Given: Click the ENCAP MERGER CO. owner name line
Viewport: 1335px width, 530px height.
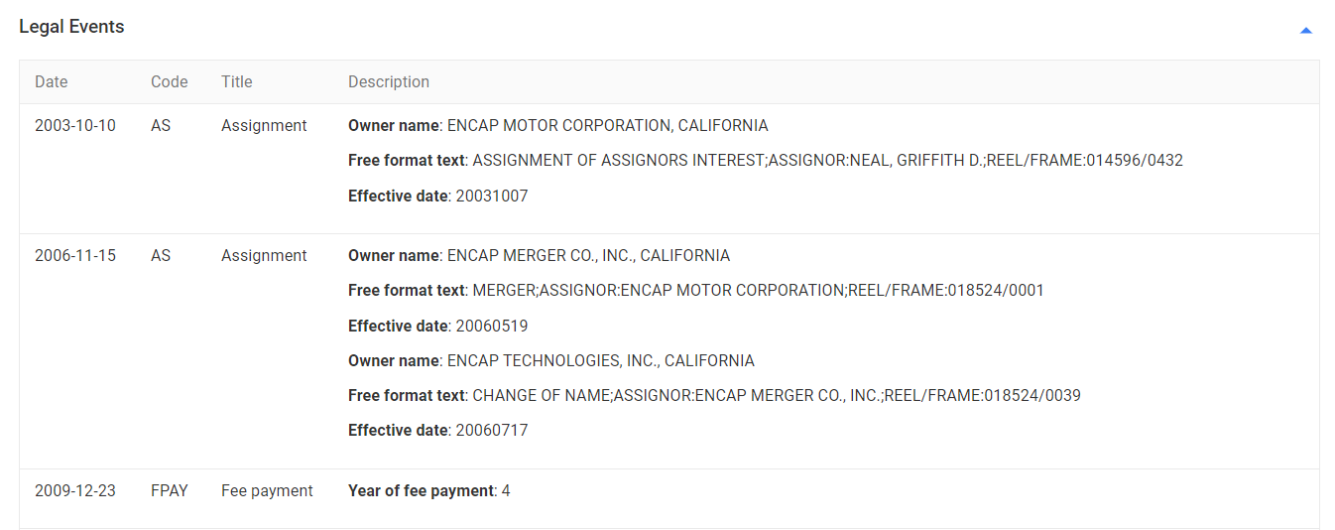Looking at the screenshot, I should click(539, 256).
